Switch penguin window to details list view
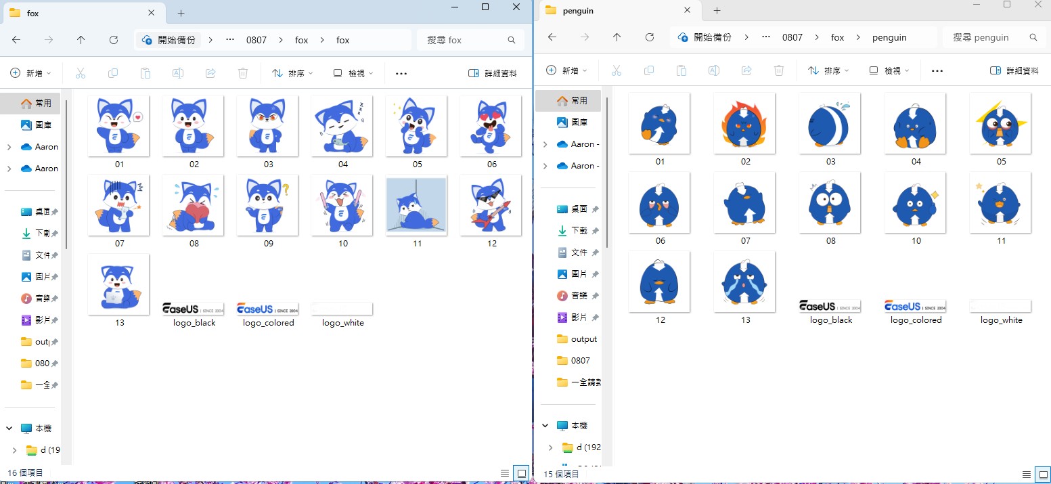 click(1027, 475)
